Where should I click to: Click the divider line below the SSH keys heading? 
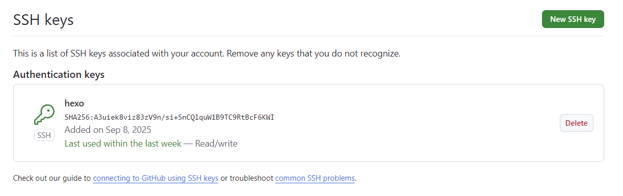308,36
